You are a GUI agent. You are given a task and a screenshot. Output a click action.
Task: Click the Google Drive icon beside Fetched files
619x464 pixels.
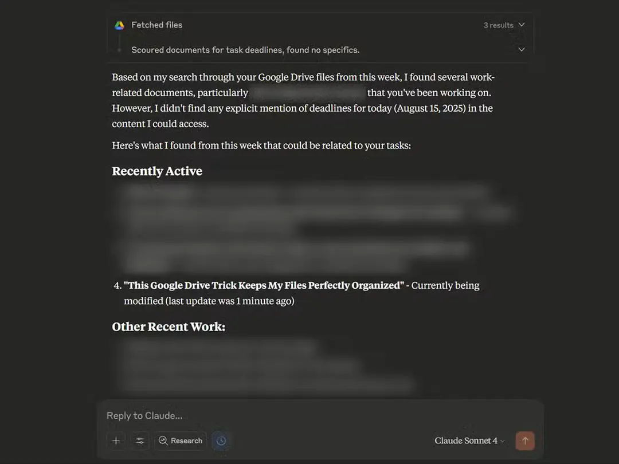click(119, 25)
